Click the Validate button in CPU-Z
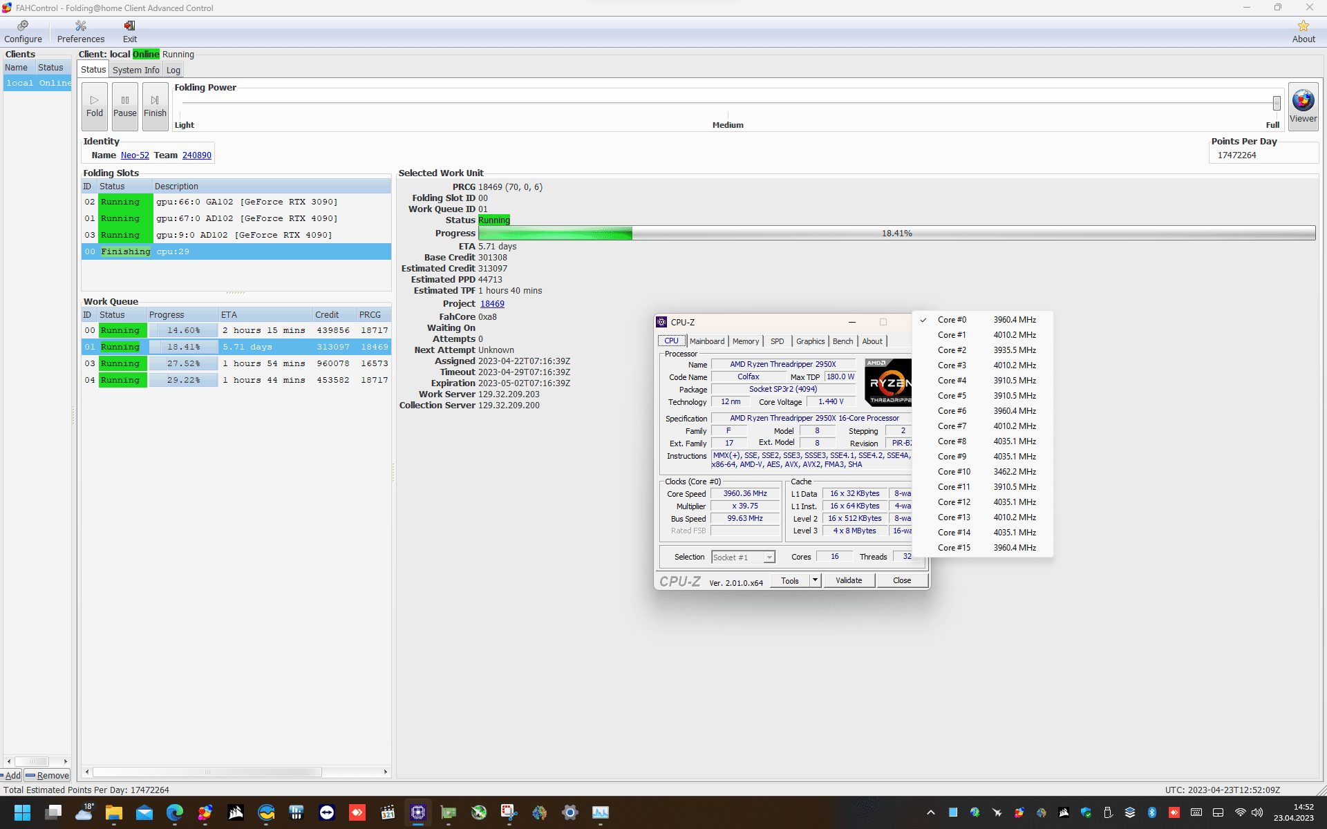Viewport: 1327px width, 829px height. click(849, 580)
